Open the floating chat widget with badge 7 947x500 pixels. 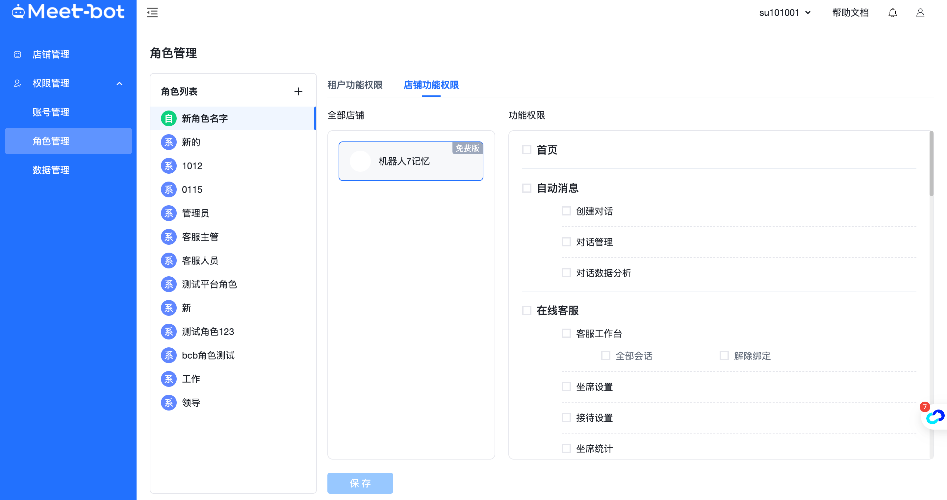pyautogui.click(x=934, y=416)
